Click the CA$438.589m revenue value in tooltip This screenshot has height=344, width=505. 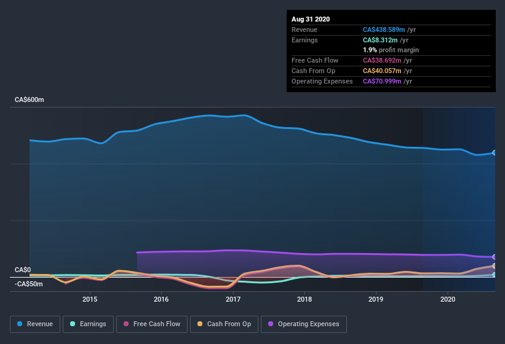point(384,29)
